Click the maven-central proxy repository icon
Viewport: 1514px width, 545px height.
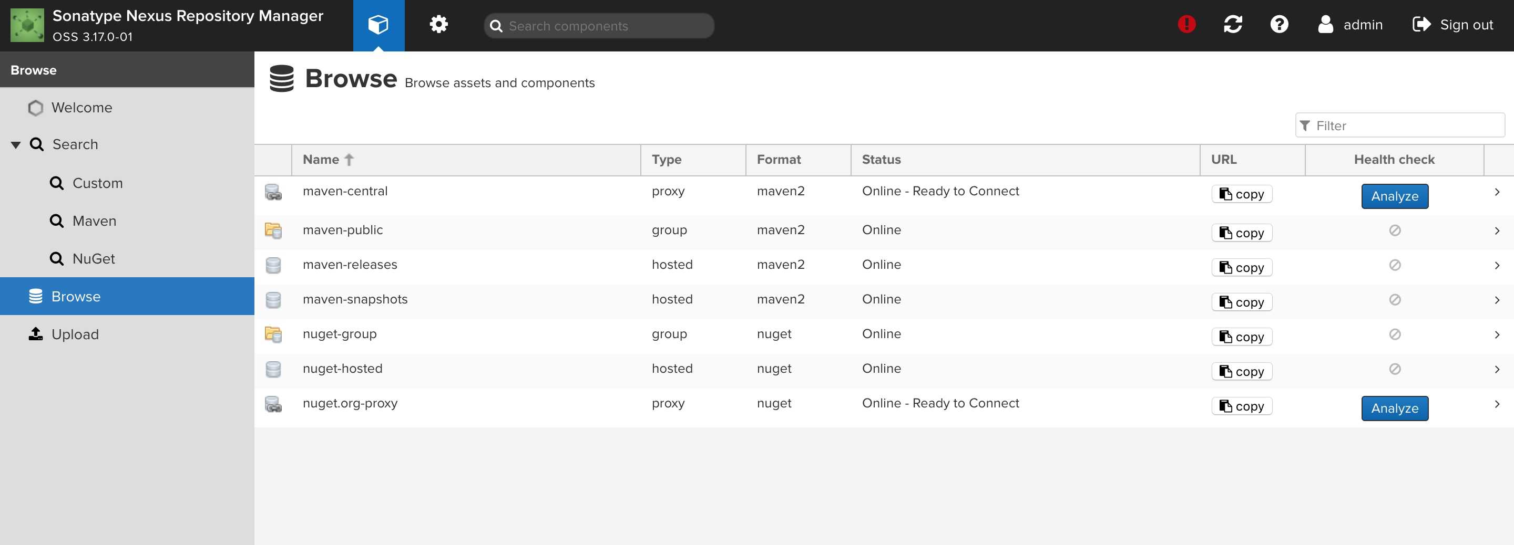[273, 193]
